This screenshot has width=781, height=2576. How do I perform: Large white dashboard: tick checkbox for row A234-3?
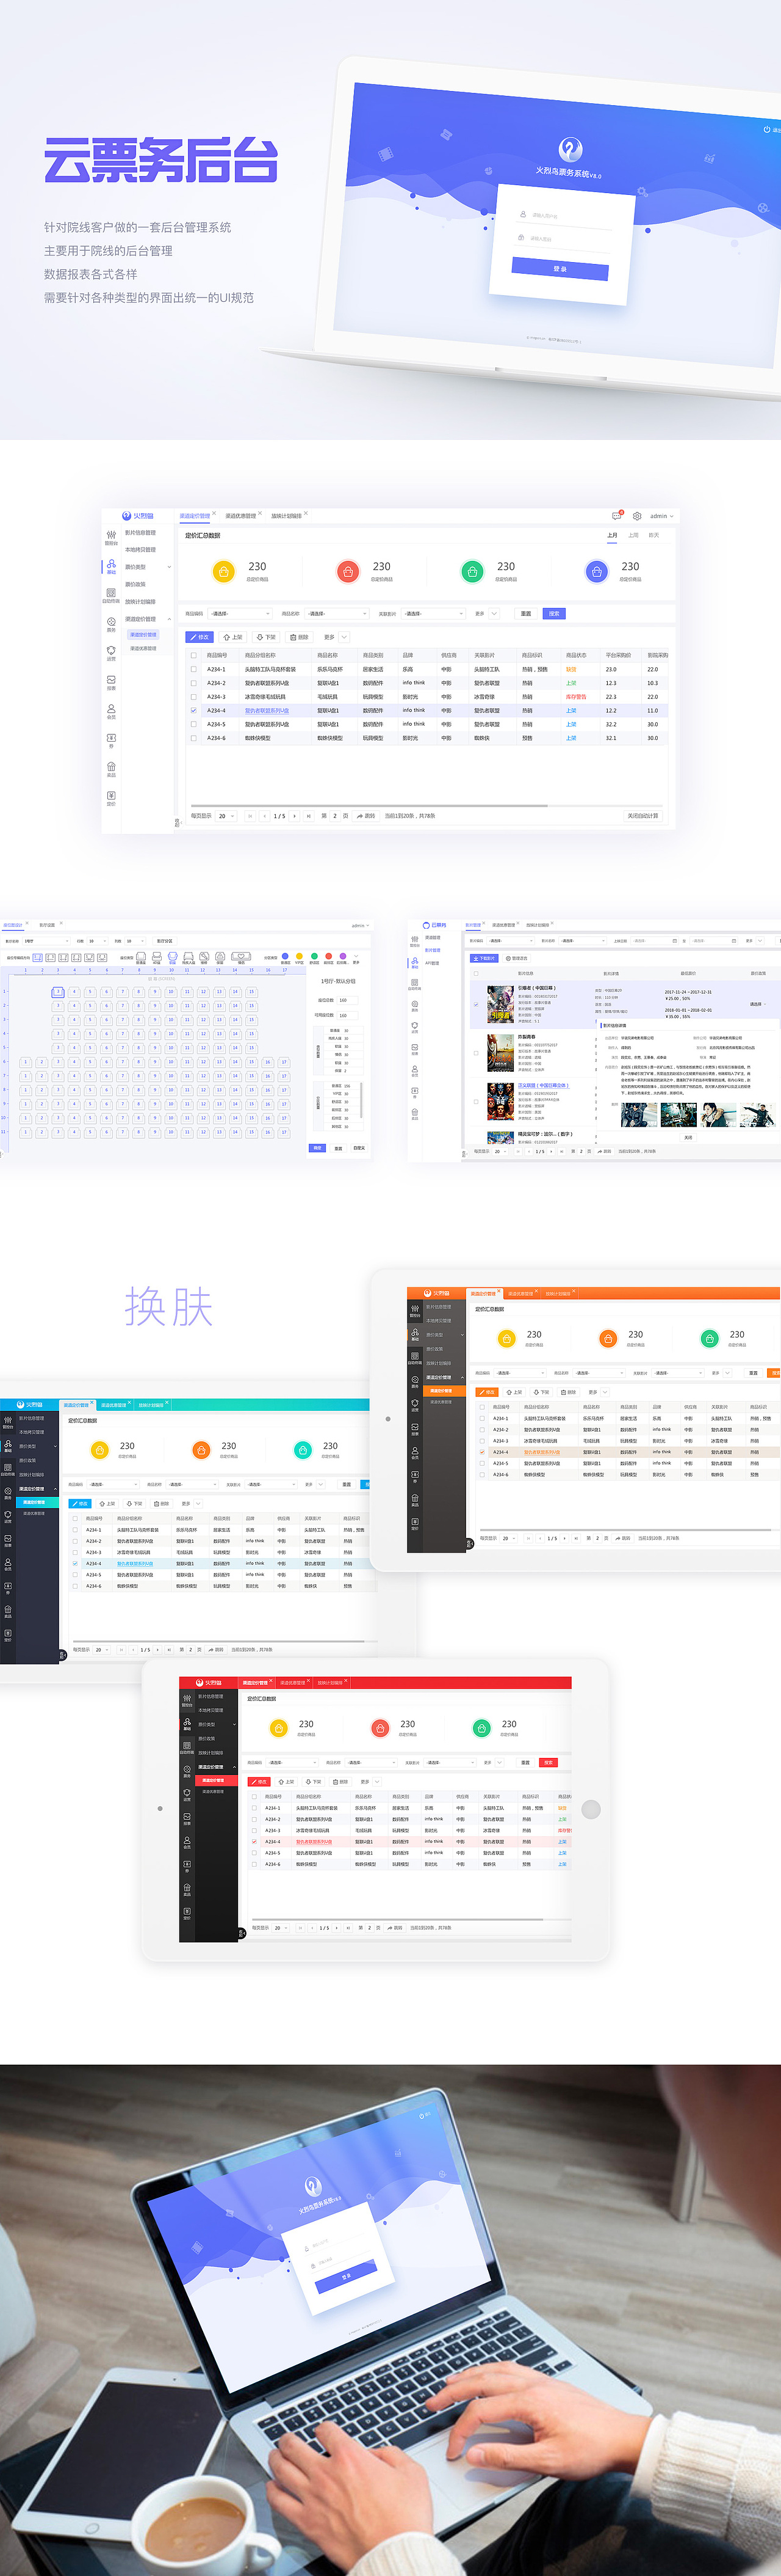194,697
